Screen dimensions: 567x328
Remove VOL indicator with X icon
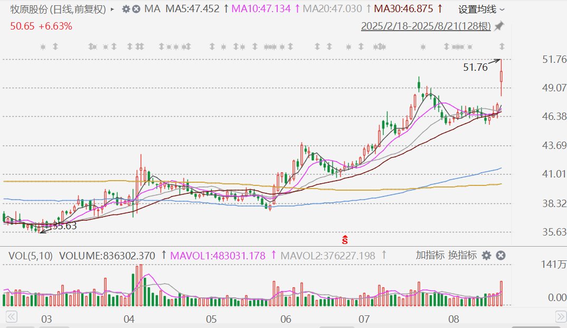tap(500, 256)
